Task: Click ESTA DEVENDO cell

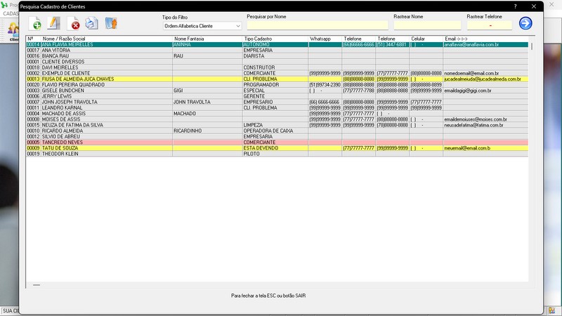Action: point(275,148)
